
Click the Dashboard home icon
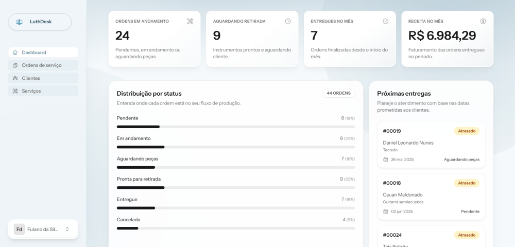point(15,52)
